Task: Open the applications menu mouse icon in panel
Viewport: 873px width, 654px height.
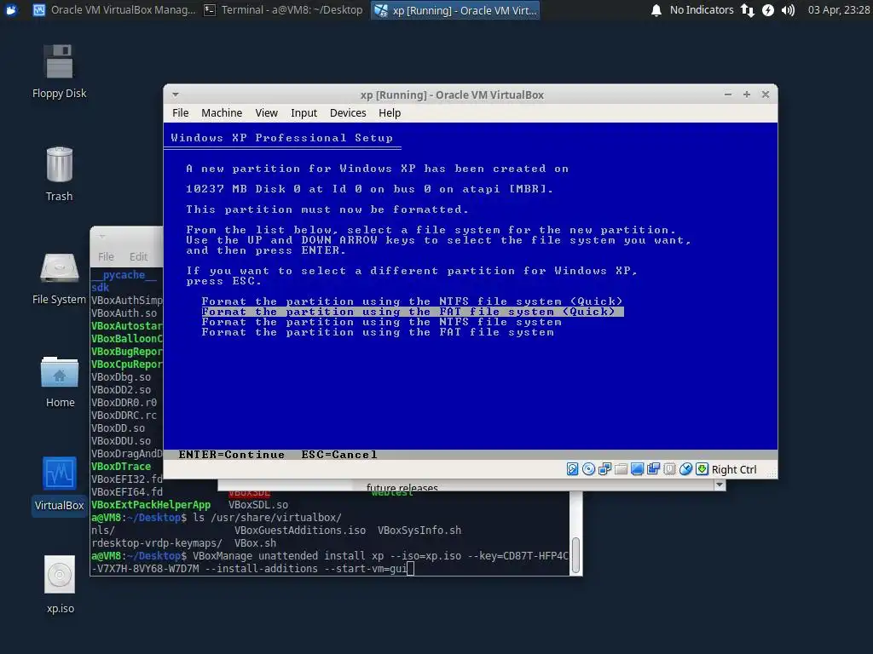Action: 11,10
